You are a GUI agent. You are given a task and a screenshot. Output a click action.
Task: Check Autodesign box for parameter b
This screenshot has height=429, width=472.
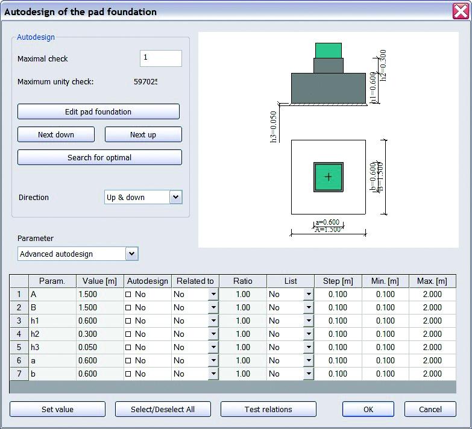(x=128, y=374)
